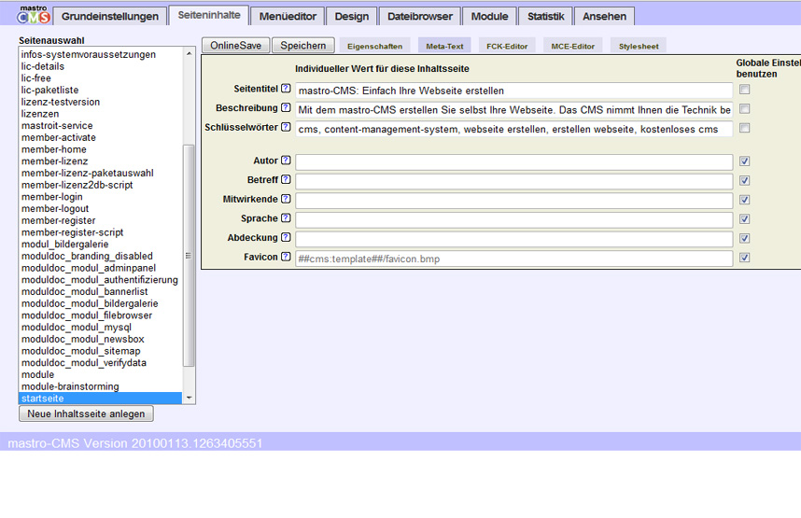
Task: Click the empty Abdeckung input field
Action: click(x=513, y=239)
